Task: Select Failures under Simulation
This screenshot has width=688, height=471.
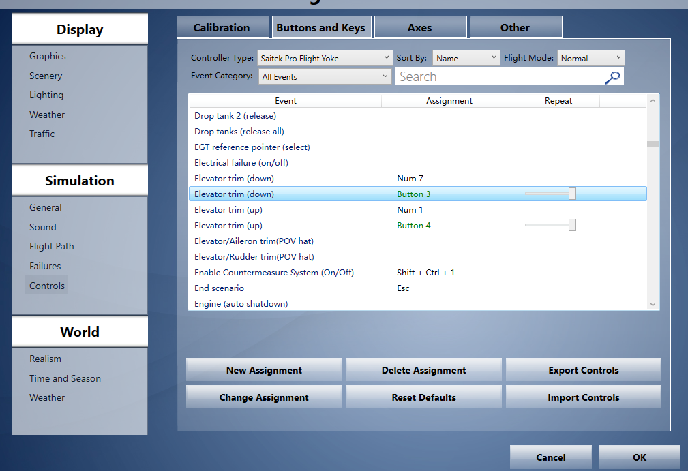Action: point(45,267)
